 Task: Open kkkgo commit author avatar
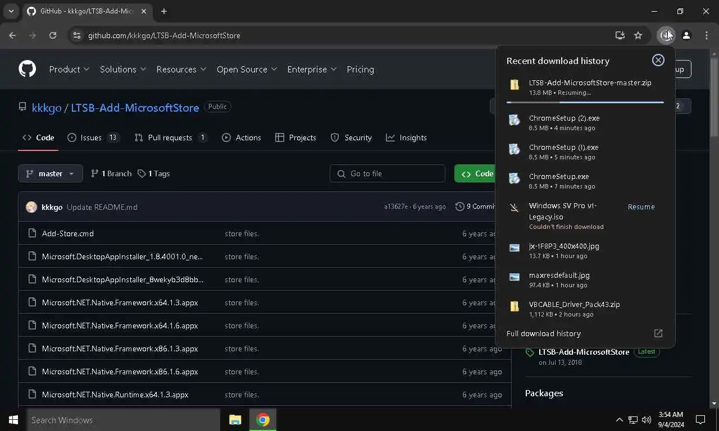(x=31, y=207)
